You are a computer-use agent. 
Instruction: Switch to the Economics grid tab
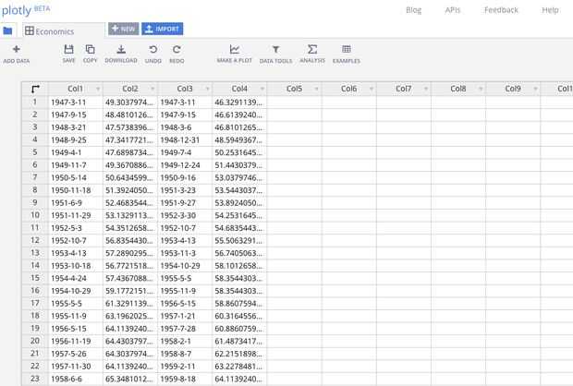click(64, 31)
